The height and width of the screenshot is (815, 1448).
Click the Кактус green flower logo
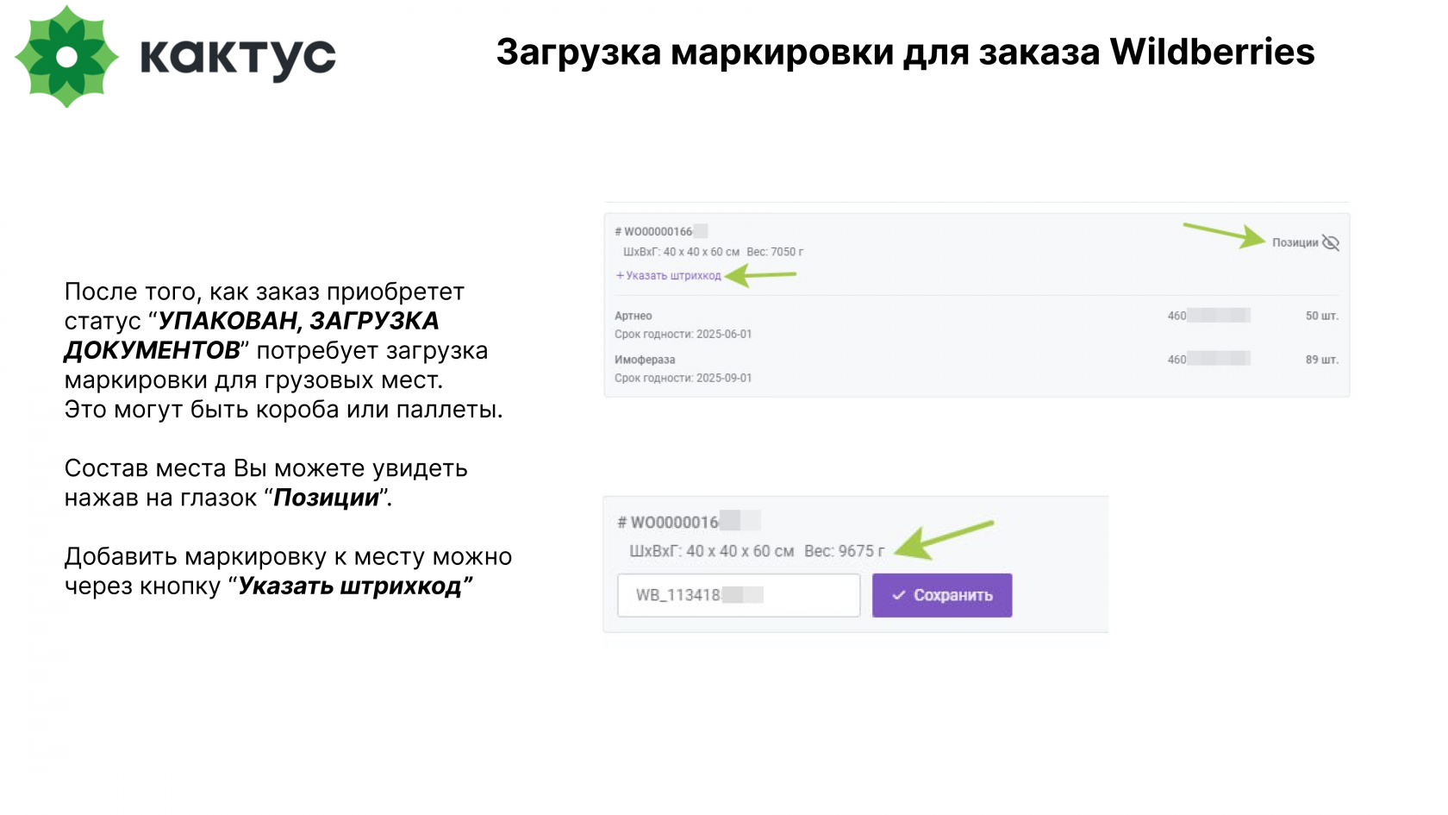pos(66,57)
